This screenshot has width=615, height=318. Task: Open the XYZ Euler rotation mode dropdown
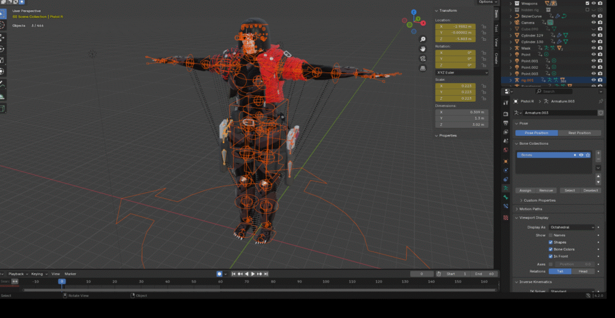[x=462, y=72]
